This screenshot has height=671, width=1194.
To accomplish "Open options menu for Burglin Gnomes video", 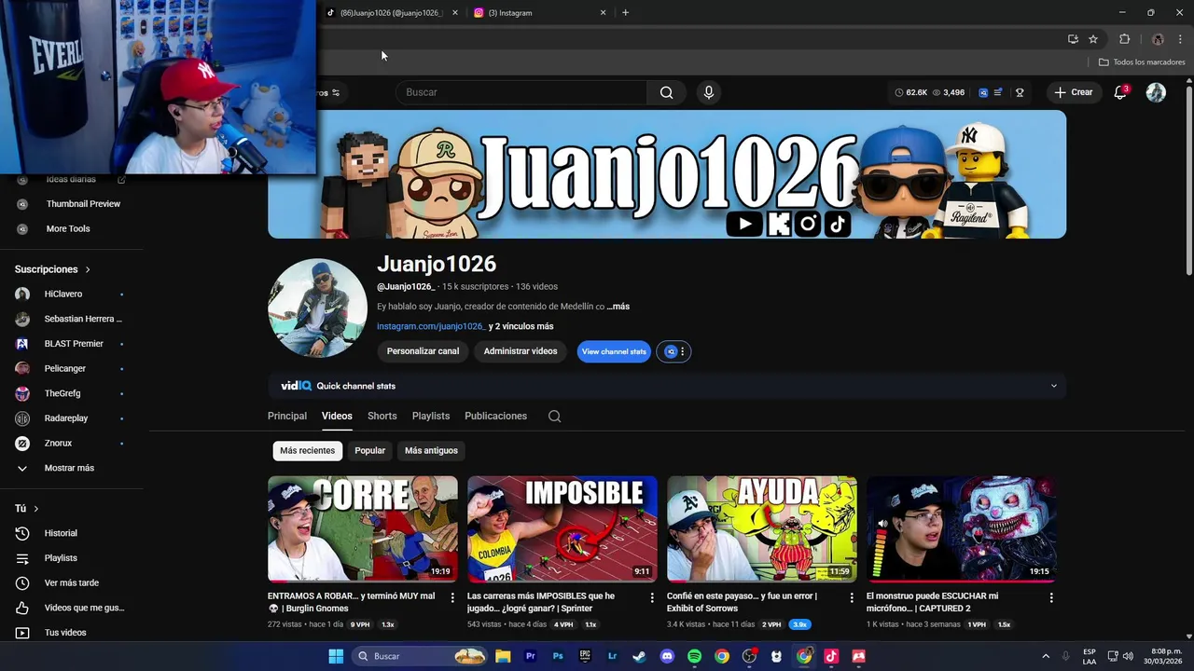I will pos(452,597).
